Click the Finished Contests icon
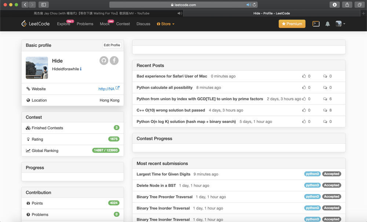The image size is (367, 222). pyautogui.click(x=28, y=128)
